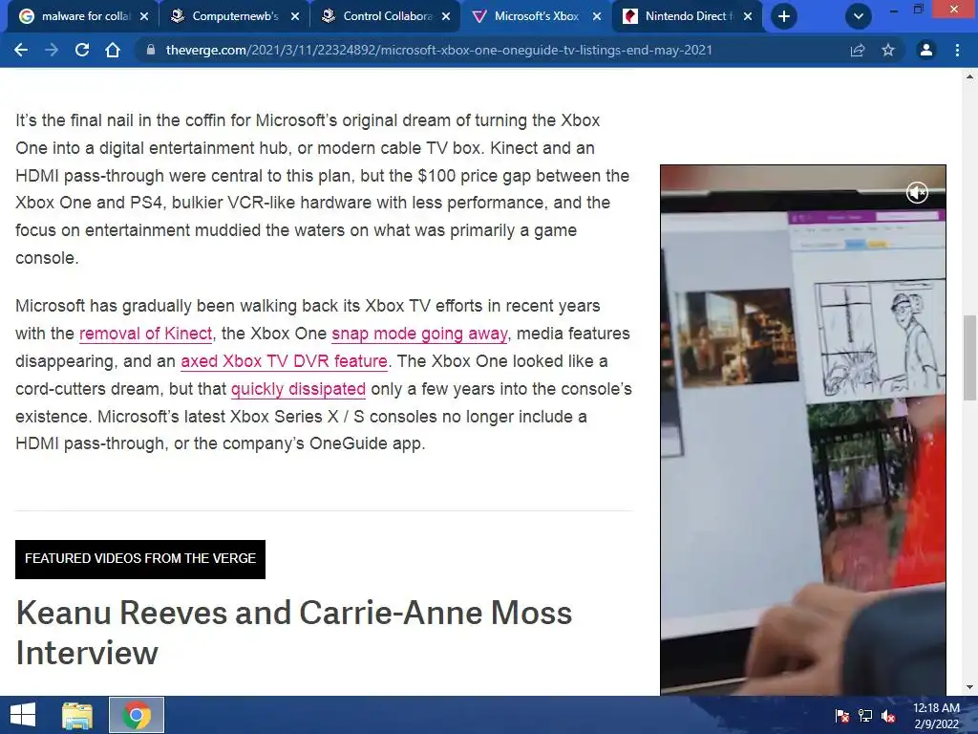Close the 'malware for colla' tab

pos(144,16)
